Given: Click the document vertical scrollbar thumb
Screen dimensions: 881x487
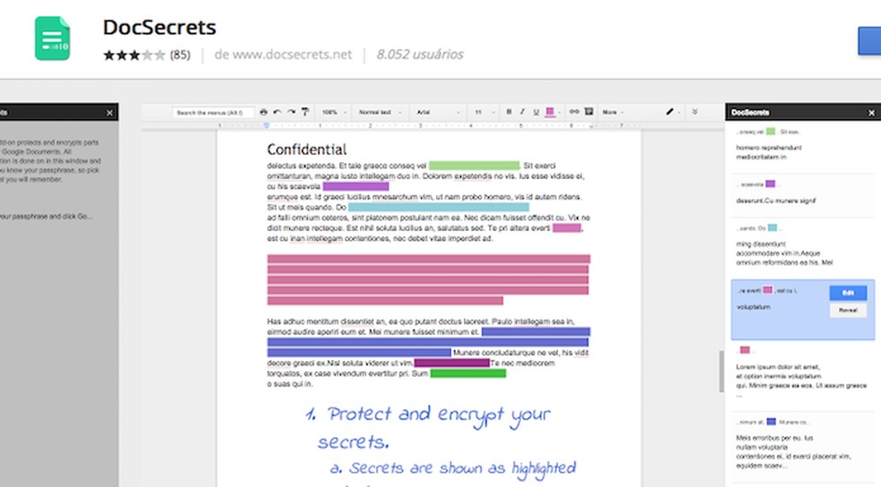Looking at the screenshot, I should [722, 372].
